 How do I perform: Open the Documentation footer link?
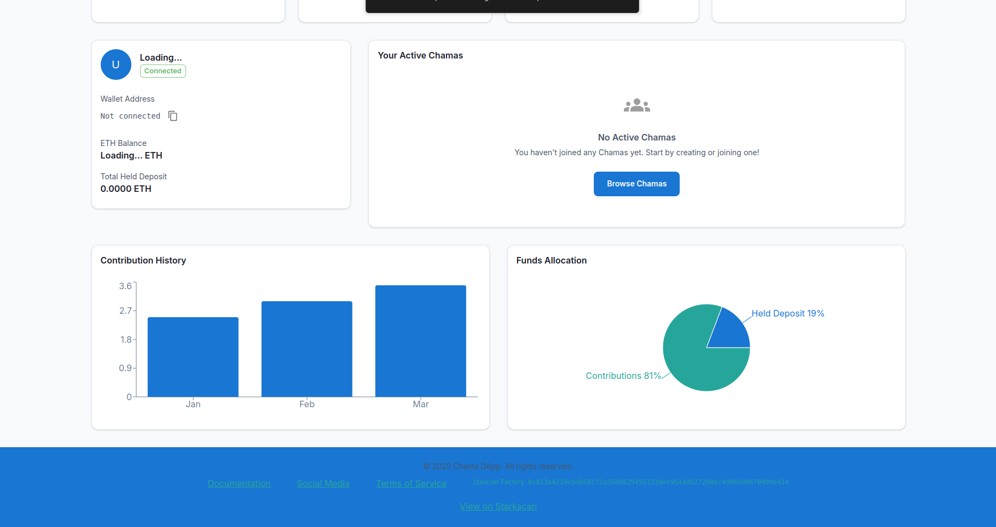pyautogui.click(x=239, y=483)
